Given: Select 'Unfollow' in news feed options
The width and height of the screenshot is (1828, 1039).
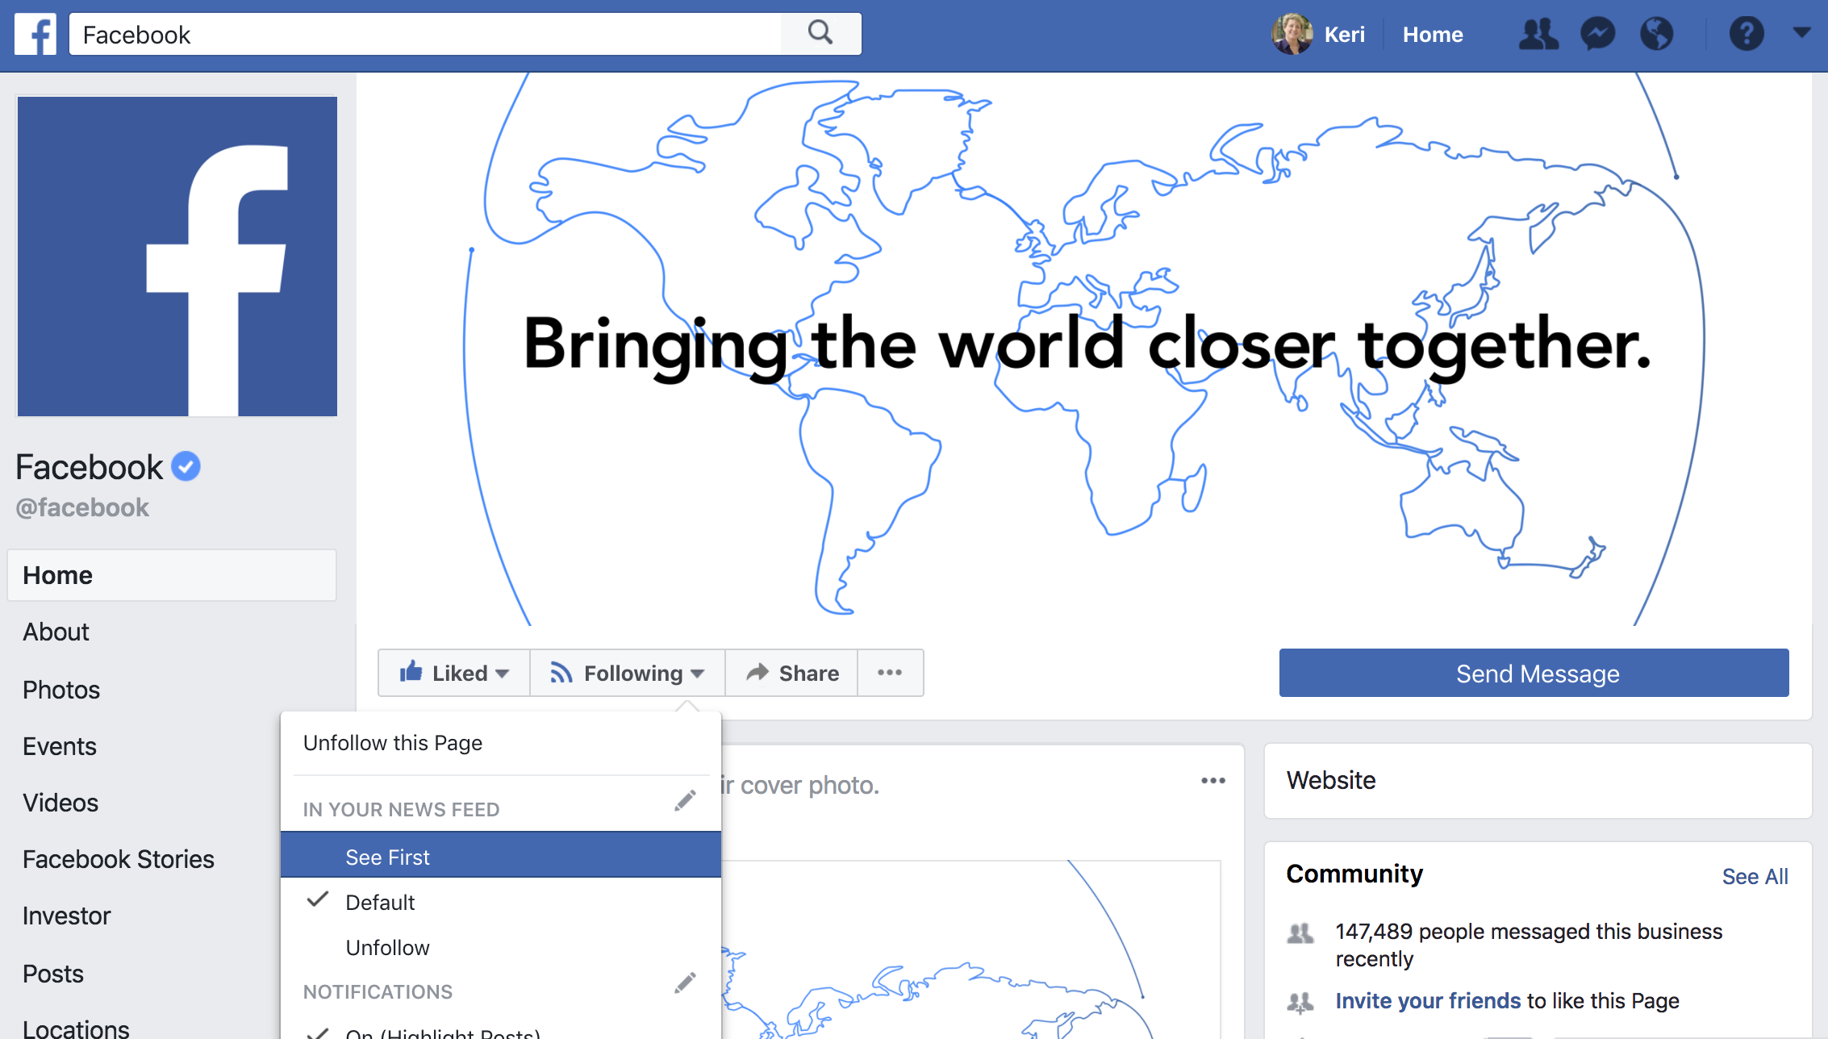Looking at the screenshot, I should (388, 947).
